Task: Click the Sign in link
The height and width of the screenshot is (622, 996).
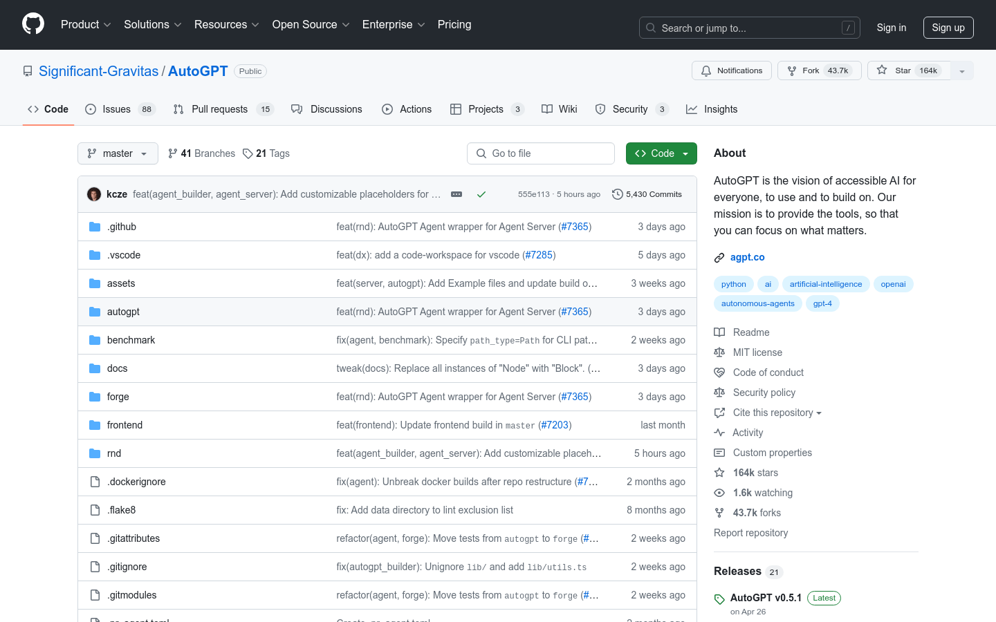Action: click(891, 28)
